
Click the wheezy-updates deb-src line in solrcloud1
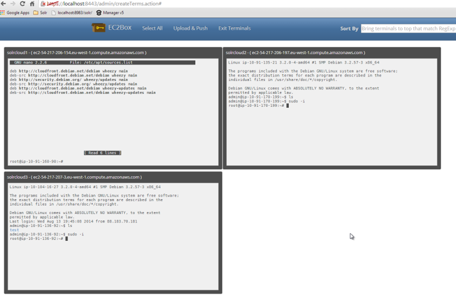pyautogui.click(x=83, y=92)
